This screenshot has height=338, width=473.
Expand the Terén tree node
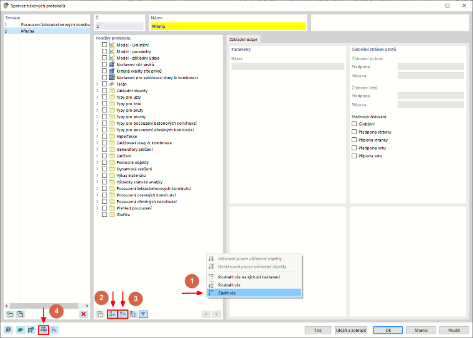coord(97,84)
